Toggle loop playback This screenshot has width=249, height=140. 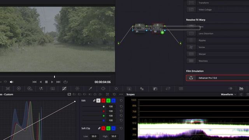[65, 82]
